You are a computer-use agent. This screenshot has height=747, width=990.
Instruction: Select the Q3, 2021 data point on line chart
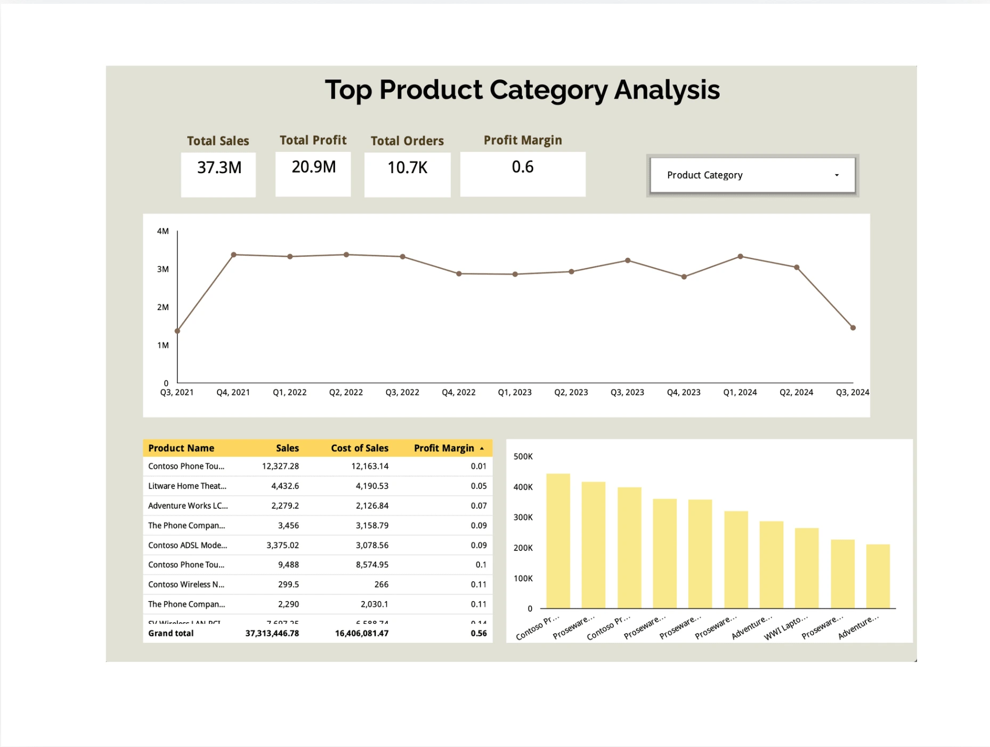(x=177, y=331)
